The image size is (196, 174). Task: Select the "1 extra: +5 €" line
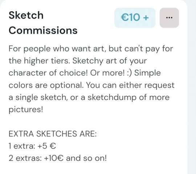click(32, 146)
